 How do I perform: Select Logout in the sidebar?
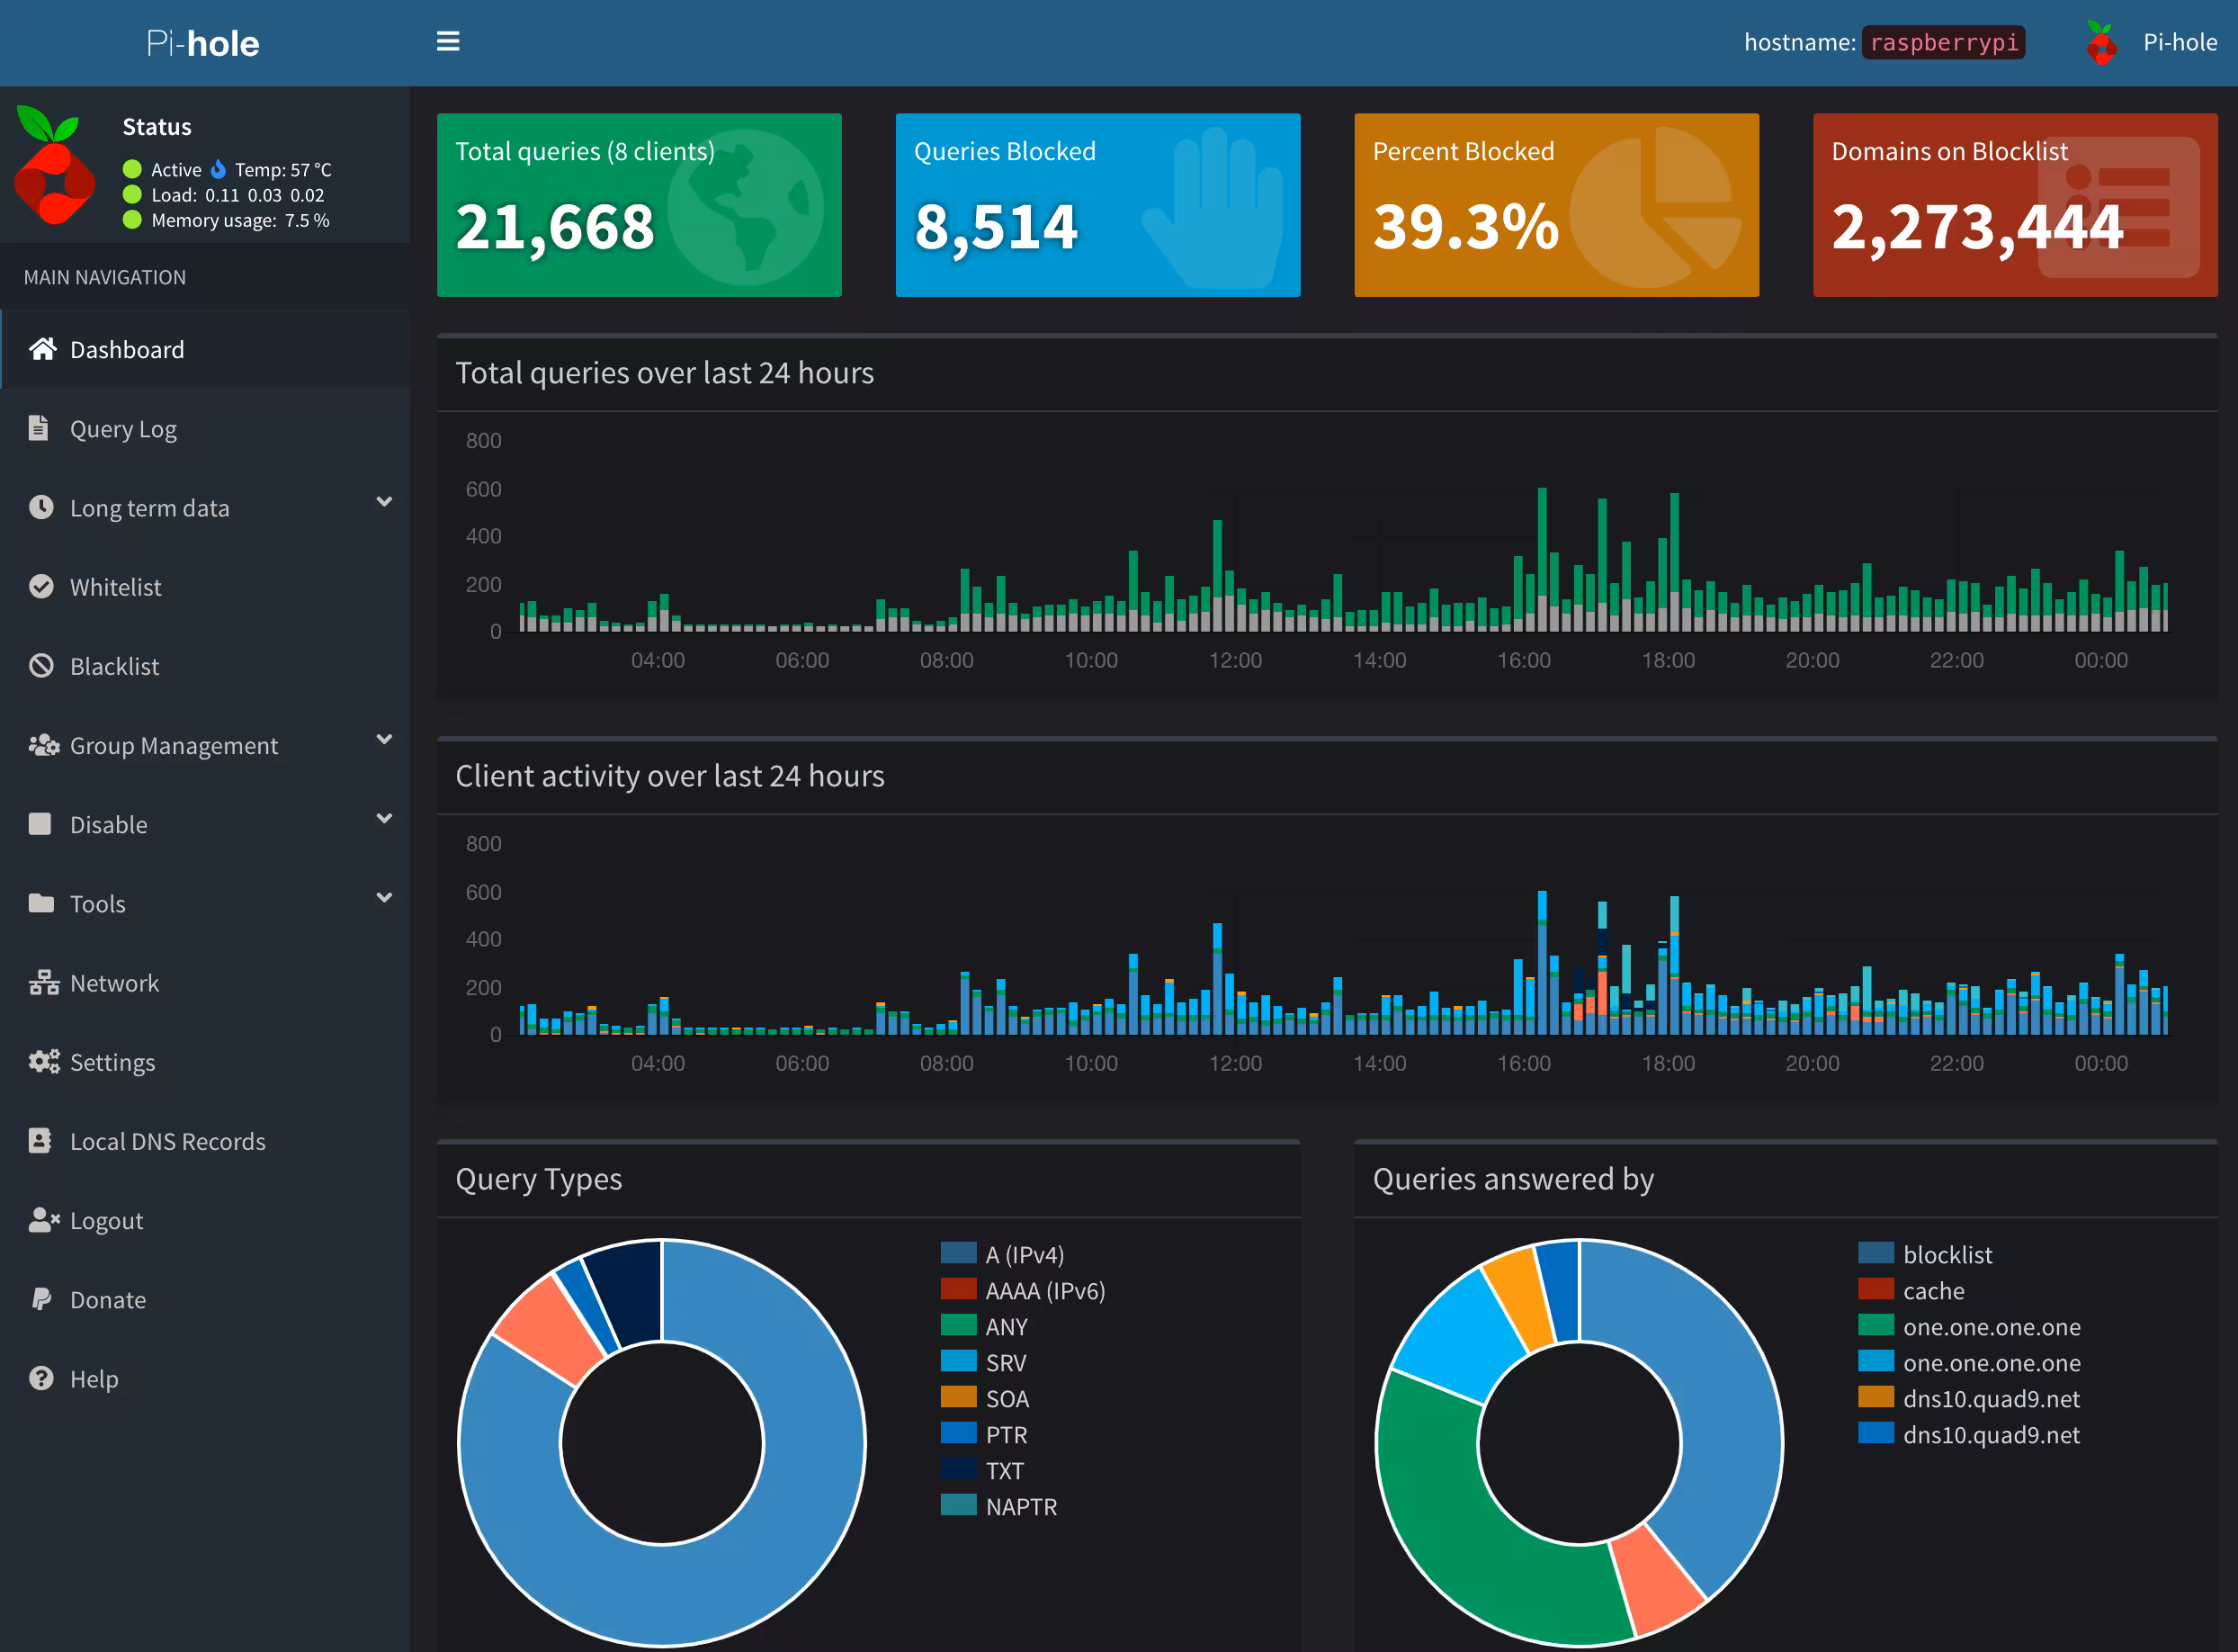(106, 1220)
